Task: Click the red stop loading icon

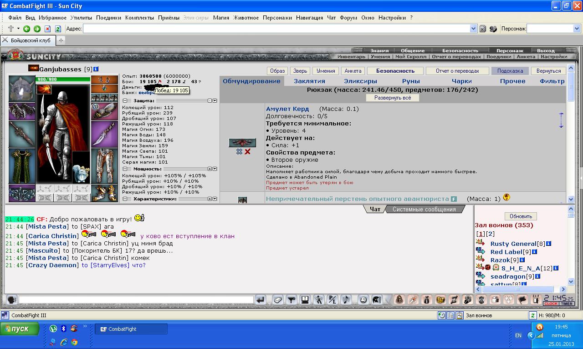Action: coord(47,29)
